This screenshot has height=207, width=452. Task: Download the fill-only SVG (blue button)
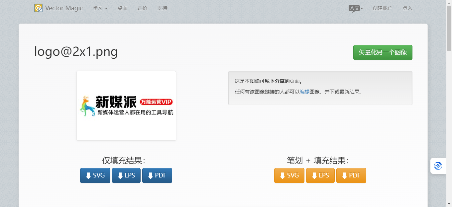(x=95, y=175)
